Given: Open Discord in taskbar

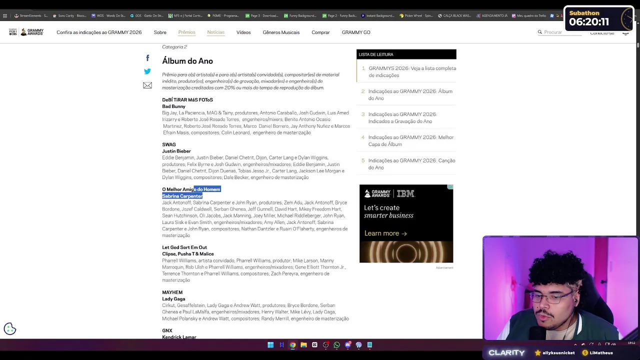Looking at the screenshot, I should (x=347, y=345).
